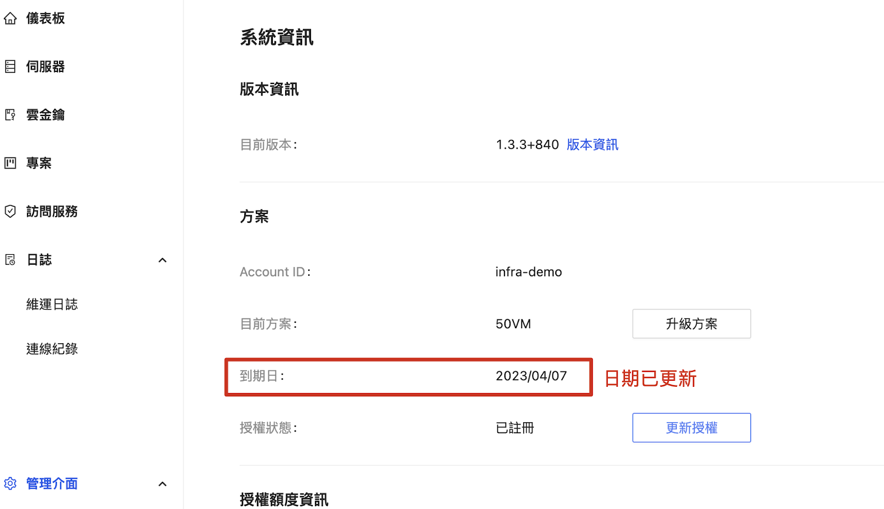Click the cloud key icon
This screenshot has width=884, height=509.
pos(10,115)
